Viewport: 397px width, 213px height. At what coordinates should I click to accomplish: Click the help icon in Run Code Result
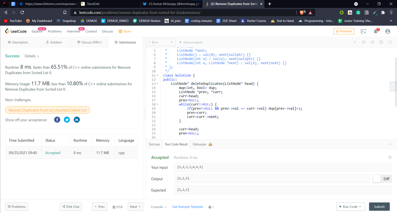click(x=389, y=157)
